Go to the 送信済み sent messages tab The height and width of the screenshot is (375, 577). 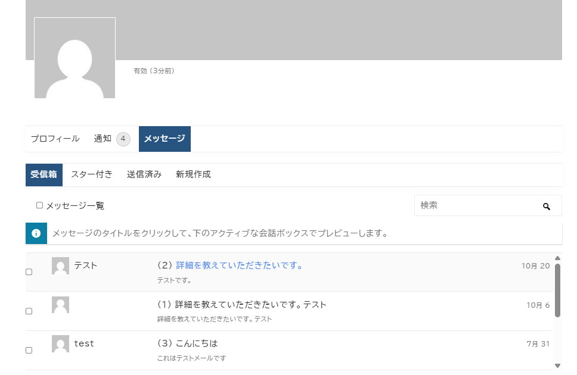[x=144, y=174]
